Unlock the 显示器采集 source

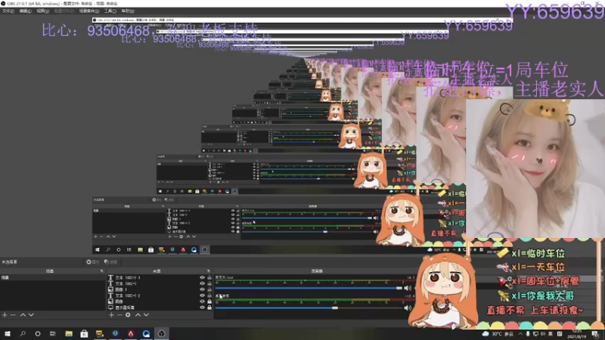click(x=209, y=308)
